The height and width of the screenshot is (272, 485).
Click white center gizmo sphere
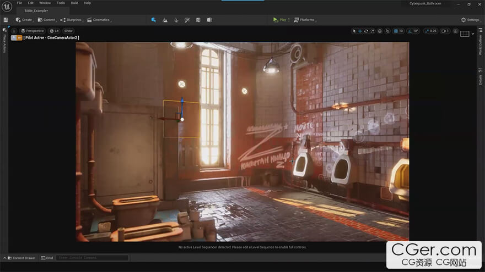[182, 119]
